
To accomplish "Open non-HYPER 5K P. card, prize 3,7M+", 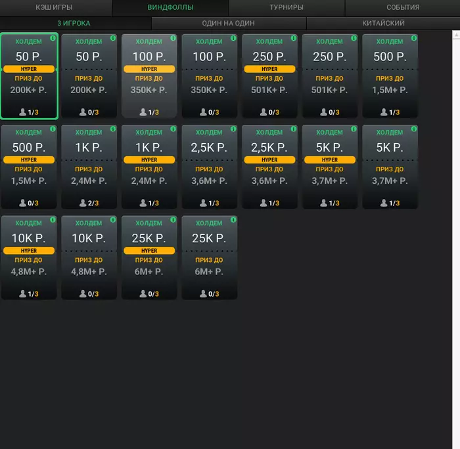I will click(x=390, y=167).
